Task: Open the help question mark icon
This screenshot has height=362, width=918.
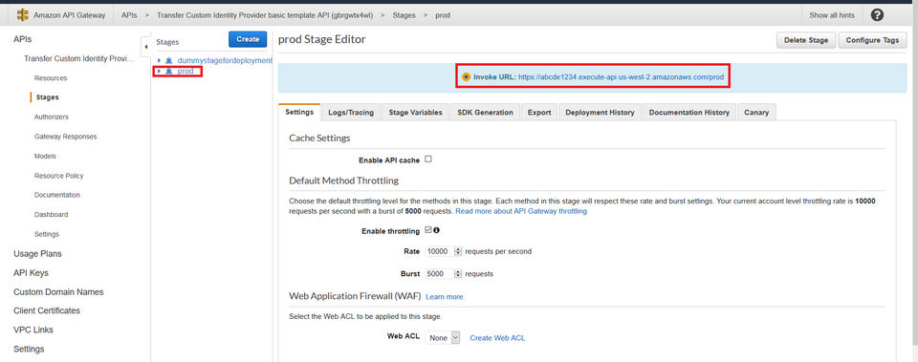Action: [x=877, y=15]
